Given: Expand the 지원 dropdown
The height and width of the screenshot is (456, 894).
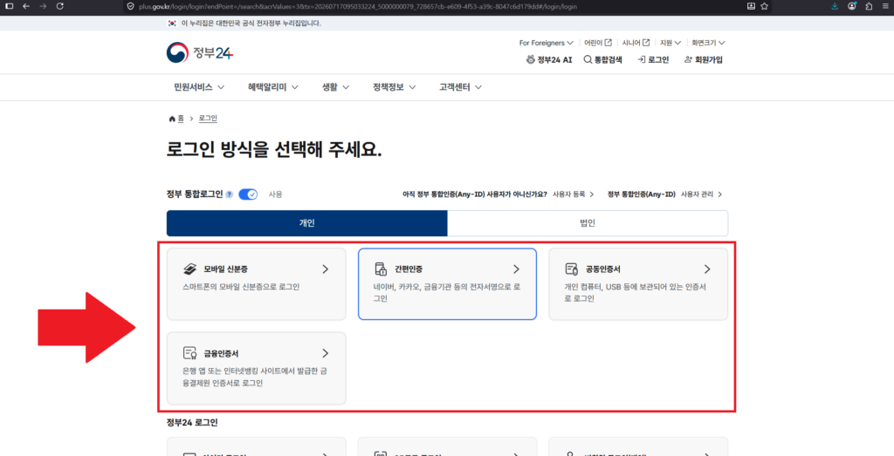Looking at the screenshot, I should pyautogui.click(x=670, y=43).
